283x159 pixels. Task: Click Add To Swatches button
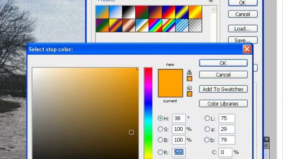pyautogui.click(x=223, y=89)
